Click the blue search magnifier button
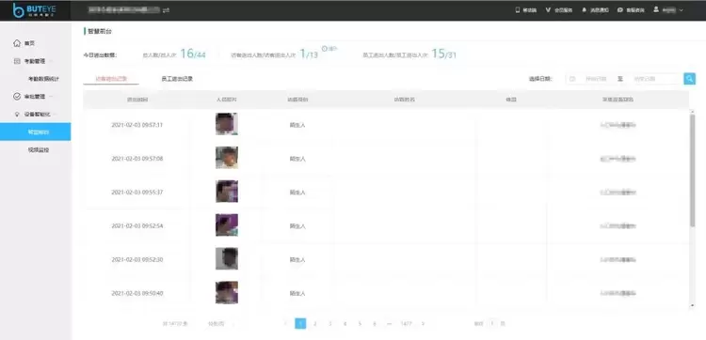 689,79
